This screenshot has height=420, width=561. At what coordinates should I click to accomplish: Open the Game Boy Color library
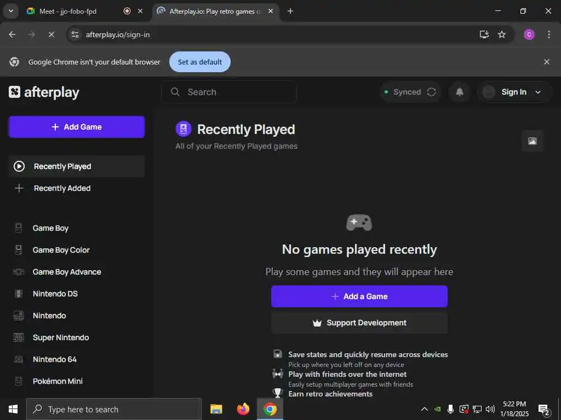(77, 250)
